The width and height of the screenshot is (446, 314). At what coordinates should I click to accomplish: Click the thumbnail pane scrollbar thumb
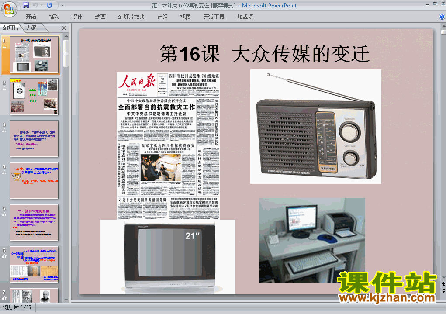66,53
